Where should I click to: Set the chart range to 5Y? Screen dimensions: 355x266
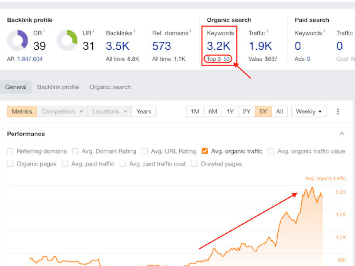click(x=263, y=111)
